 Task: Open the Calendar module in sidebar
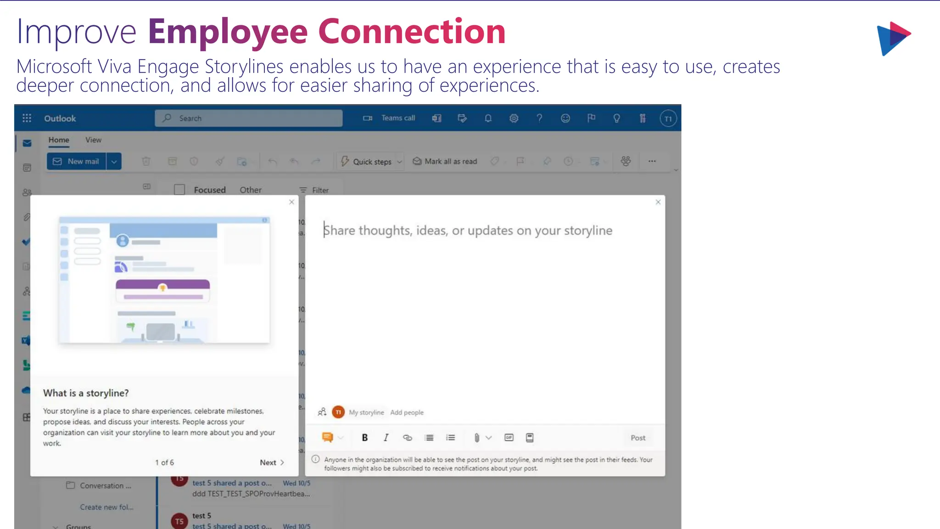tap(27, 168)
